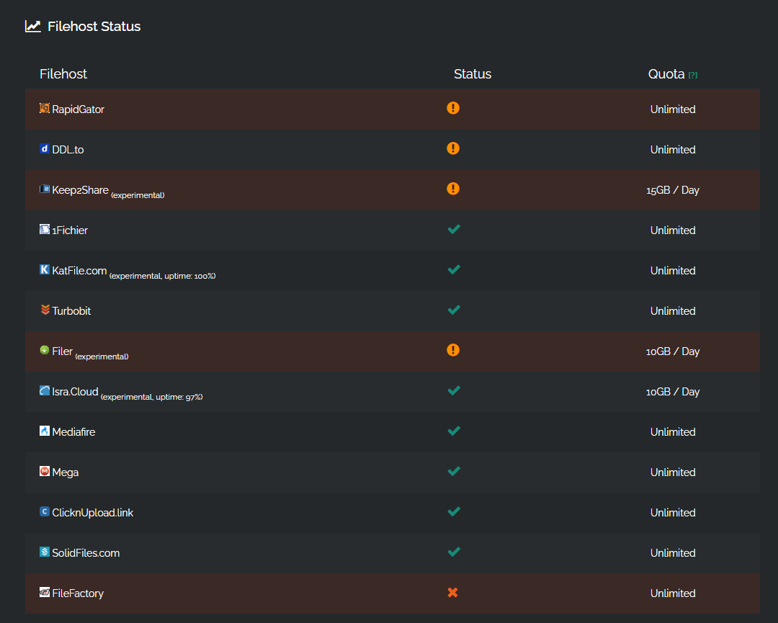Select the KatFile.com host name
Screen dimensions: 778x623
(x=79, y=271)
